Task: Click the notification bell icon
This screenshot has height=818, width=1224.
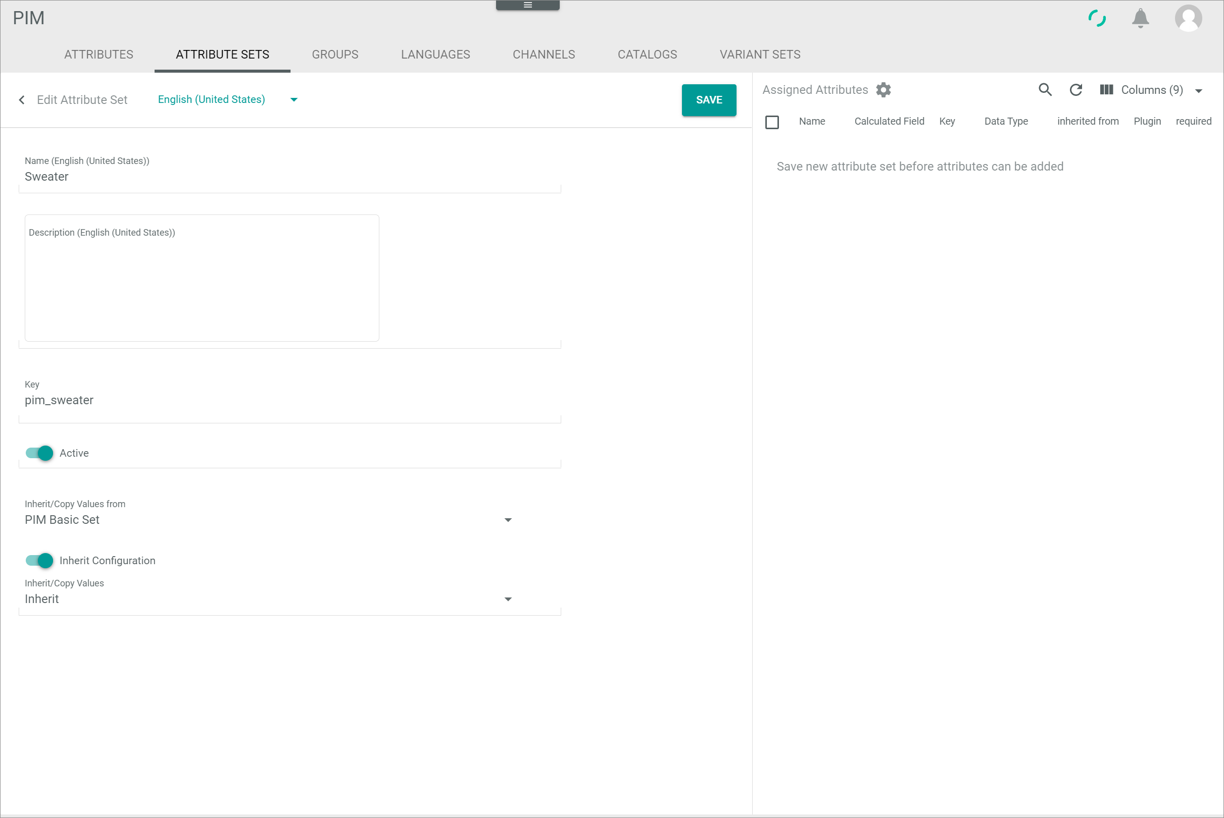Action: tap(1142, 18)
